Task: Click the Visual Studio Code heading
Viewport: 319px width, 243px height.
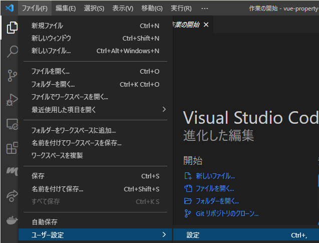Action: [x=251, y=118]
